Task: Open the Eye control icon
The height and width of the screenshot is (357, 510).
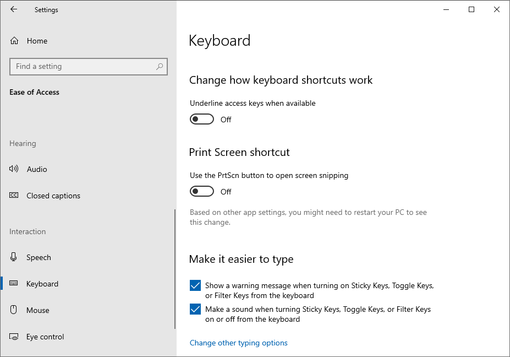Action: (14, 337)
